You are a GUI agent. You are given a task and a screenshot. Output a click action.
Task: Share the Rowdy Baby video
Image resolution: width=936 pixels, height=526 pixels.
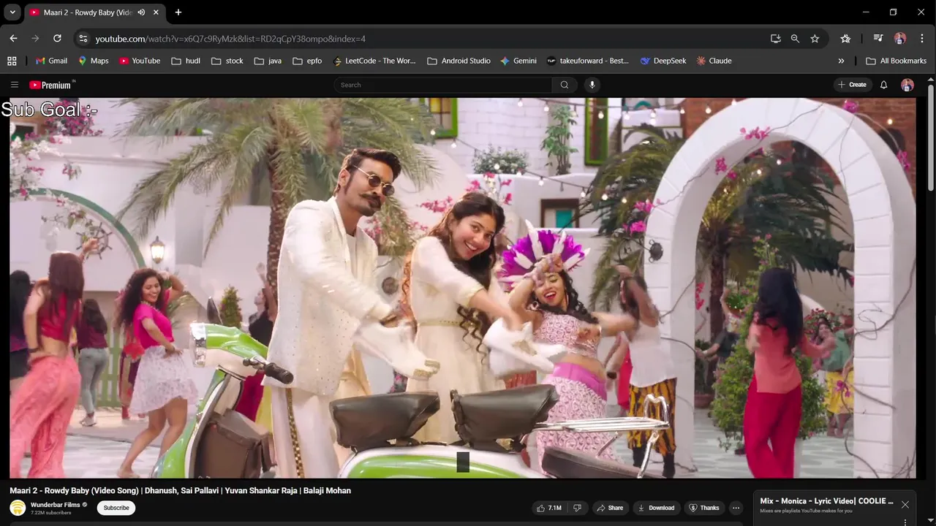[x=609, y=508]
